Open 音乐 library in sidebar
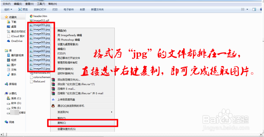This screenshot has height=137, width=264. click(x=12, y=74)
